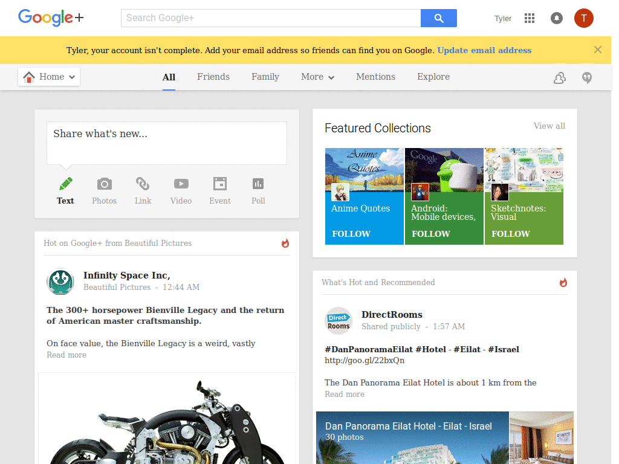Dismiss the yellow account banner with X
619x464 pixels.
[x=598, y=50]
